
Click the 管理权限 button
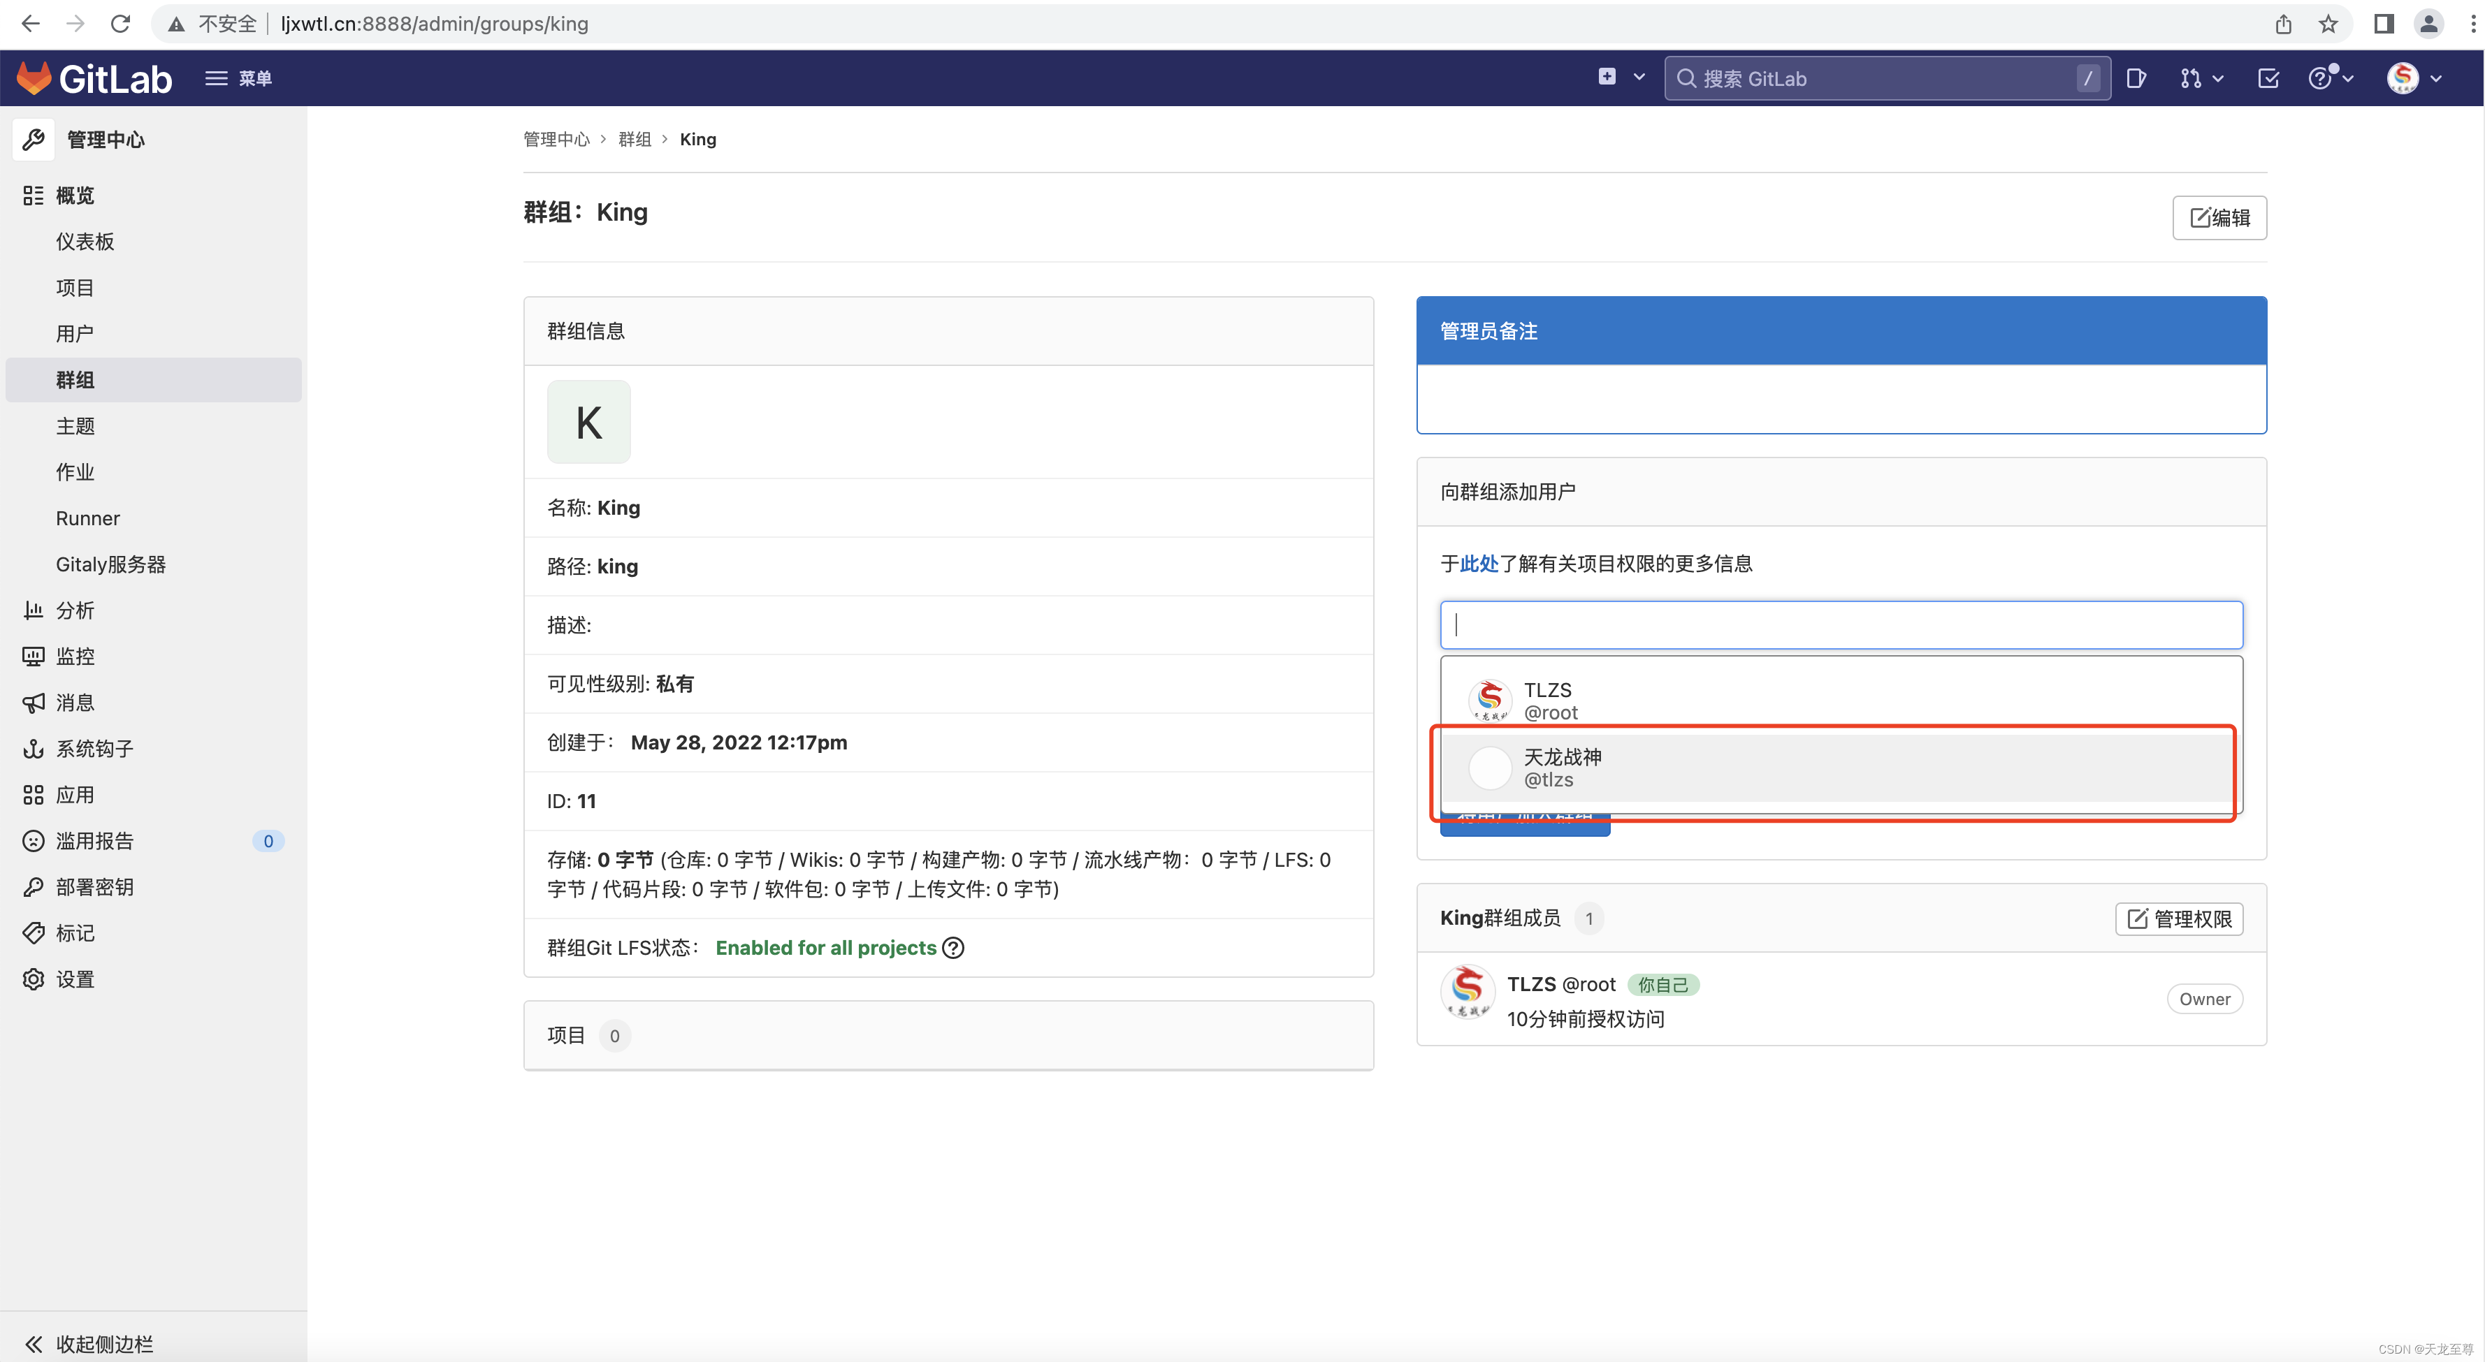coord(2180,920)
